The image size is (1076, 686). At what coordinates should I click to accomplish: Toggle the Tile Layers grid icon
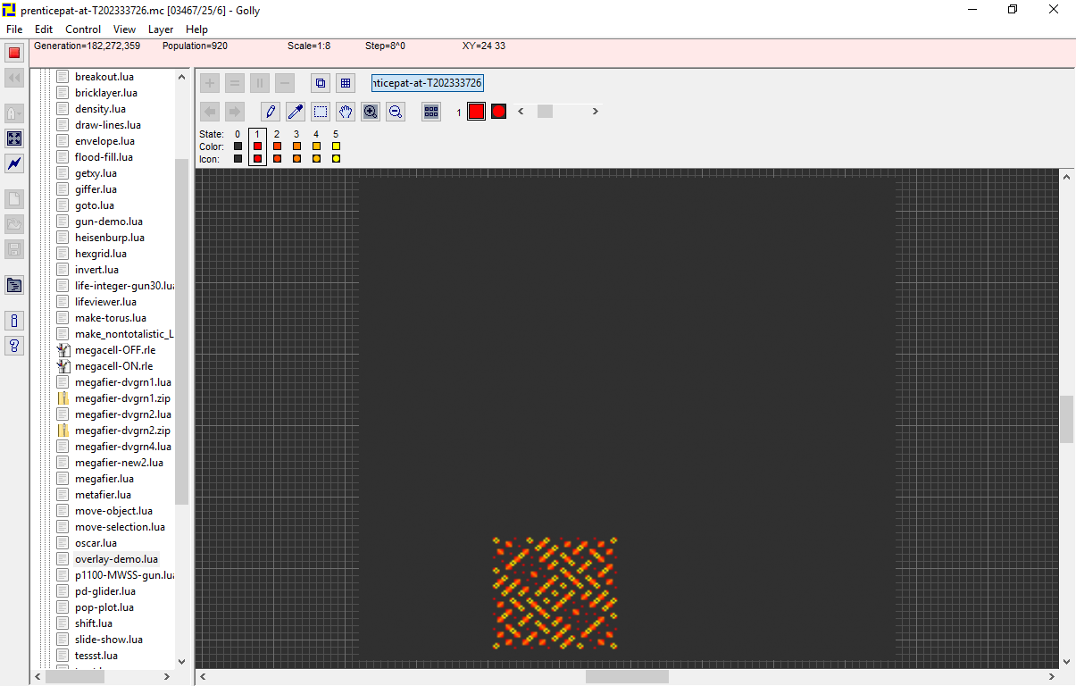point(346,83)
